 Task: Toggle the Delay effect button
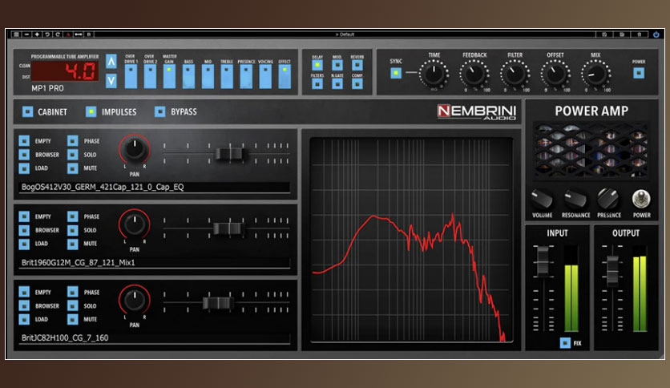[x=317, y=65]
